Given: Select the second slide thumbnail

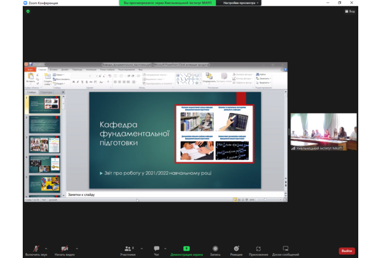Looking at the screenshot, I should (44, 125).
